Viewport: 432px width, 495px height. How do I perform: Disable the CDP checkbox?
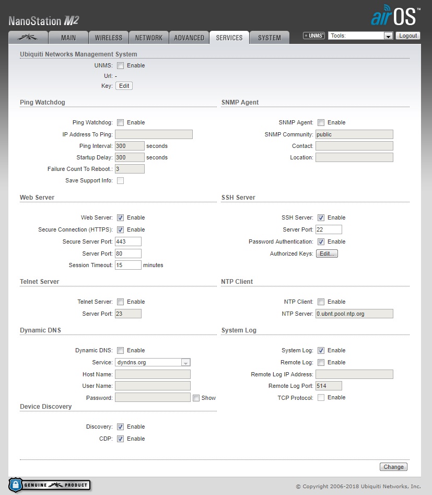(120, 439)
